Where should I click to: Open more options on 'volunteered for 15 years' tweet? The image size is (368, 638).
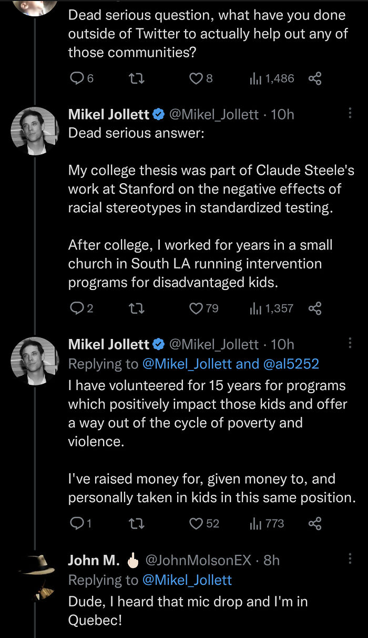(x=350, y=344)
